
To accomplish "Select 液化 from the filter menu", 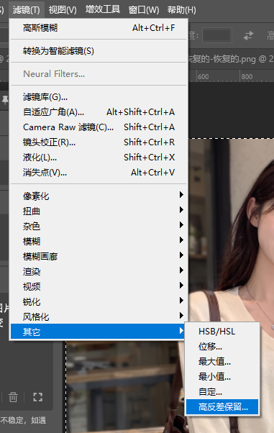I will [x=99, y=157].
